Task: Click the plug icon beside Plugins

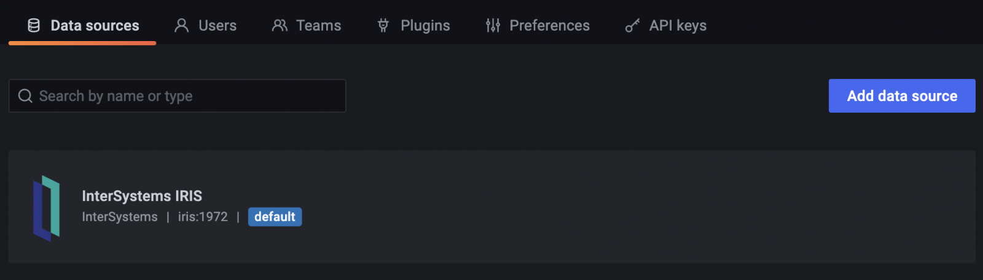Action: click(383, 25)
